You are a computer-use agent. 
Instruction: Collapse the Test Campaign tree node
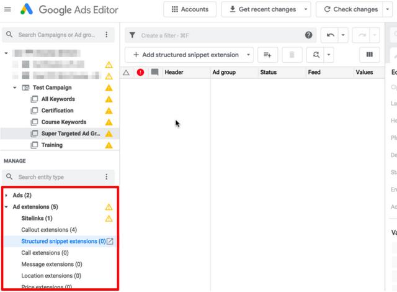click(x=15, y=88)
